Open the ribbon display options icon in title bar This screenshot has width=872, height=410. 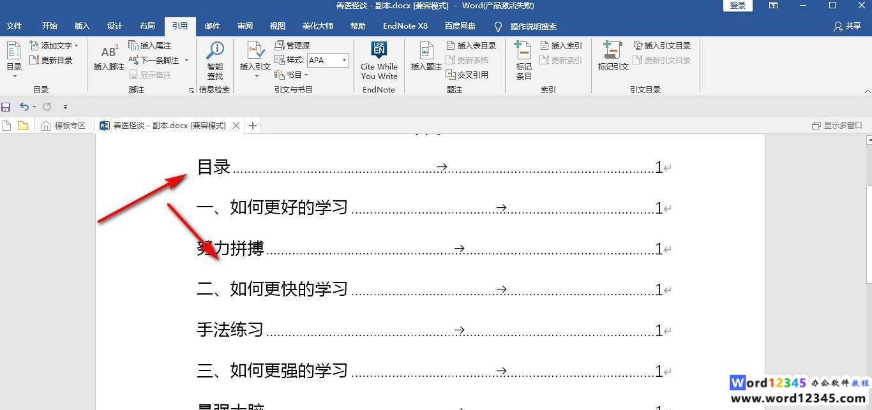pyautogui.click(x=773, y=6)
